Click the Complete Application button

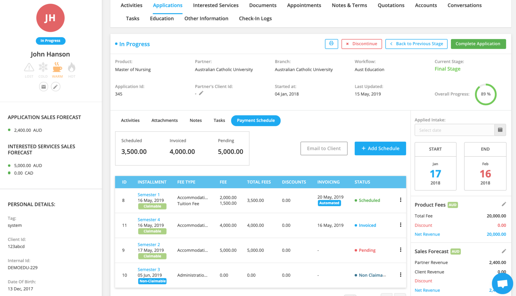tap(478, 44)
